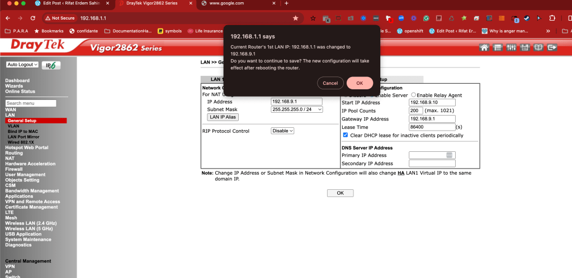Viewport: 572px width, 278px height.
Task: Click the extension icon with red badge
Action: 389,18
